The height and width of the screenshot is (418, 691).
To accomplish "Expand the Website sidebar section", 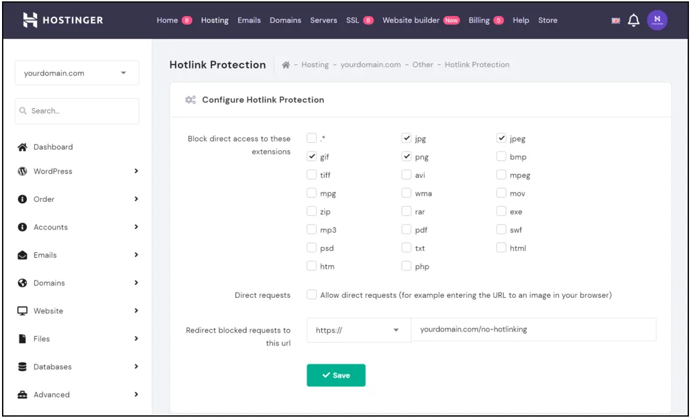I will click(x=136, y=311).
